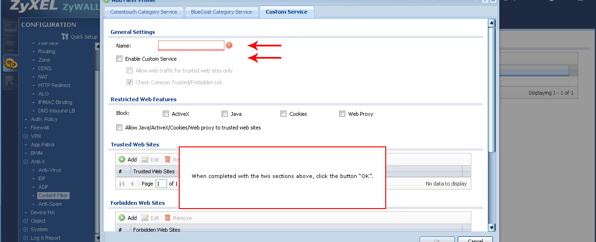Remove the selected Forbidden Web Site
596x242 pixels.
pyautogui.click(x=178, y=218)
